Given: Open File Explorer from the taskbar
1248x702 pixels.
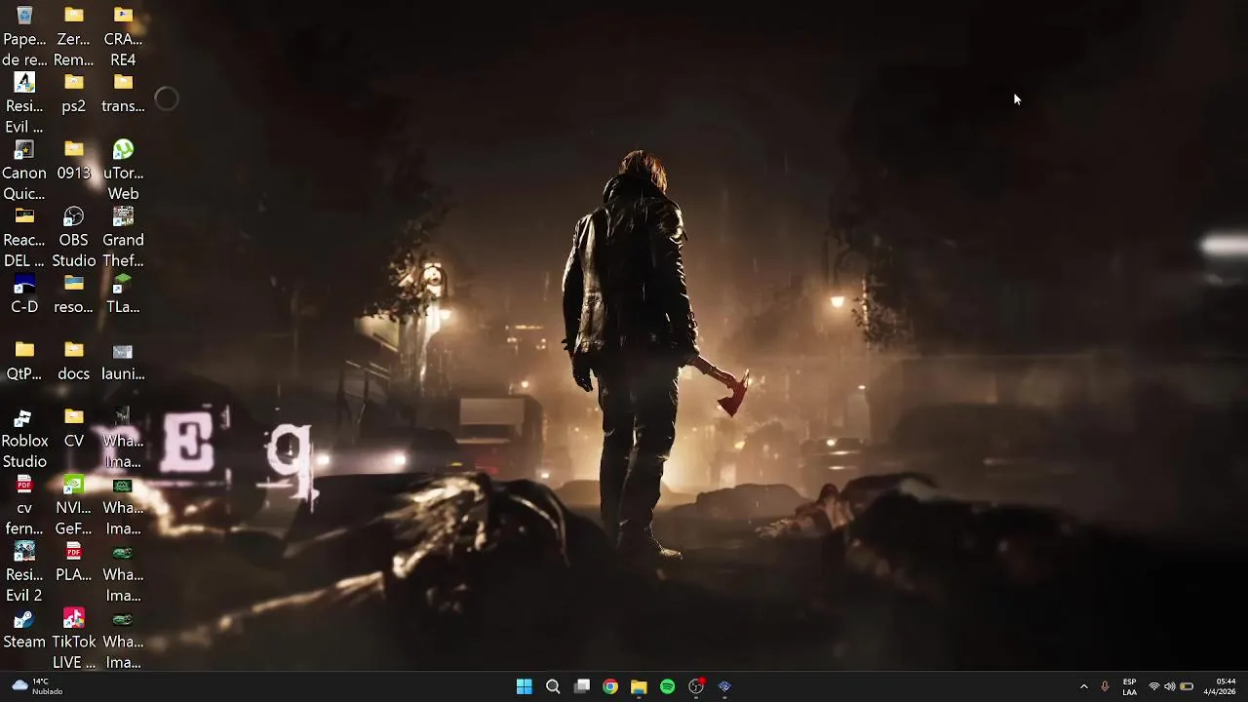Looking at the screenshot, I should [x=639, y=686].
